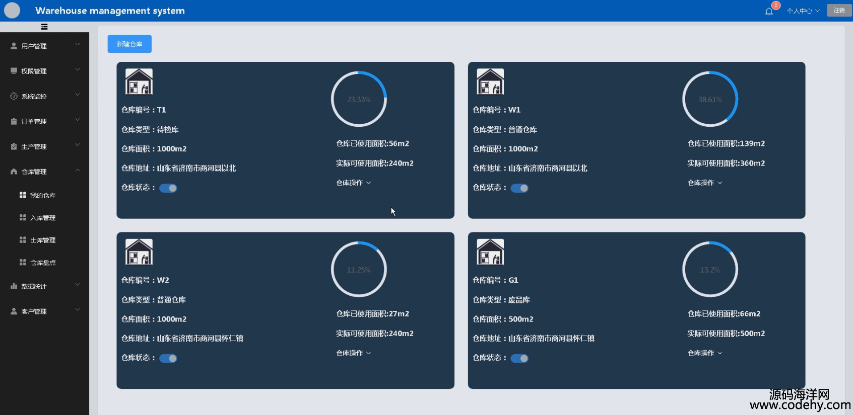
Task: Click the hamburger collapse-sidebar icon
Action: [44, 27]
